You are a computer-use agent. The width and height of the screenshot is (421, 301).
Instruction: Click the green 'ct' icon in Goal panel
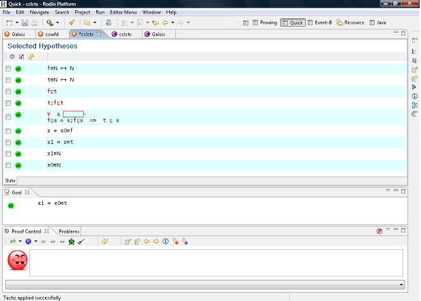pyautogui.click(x=11, y=204)
